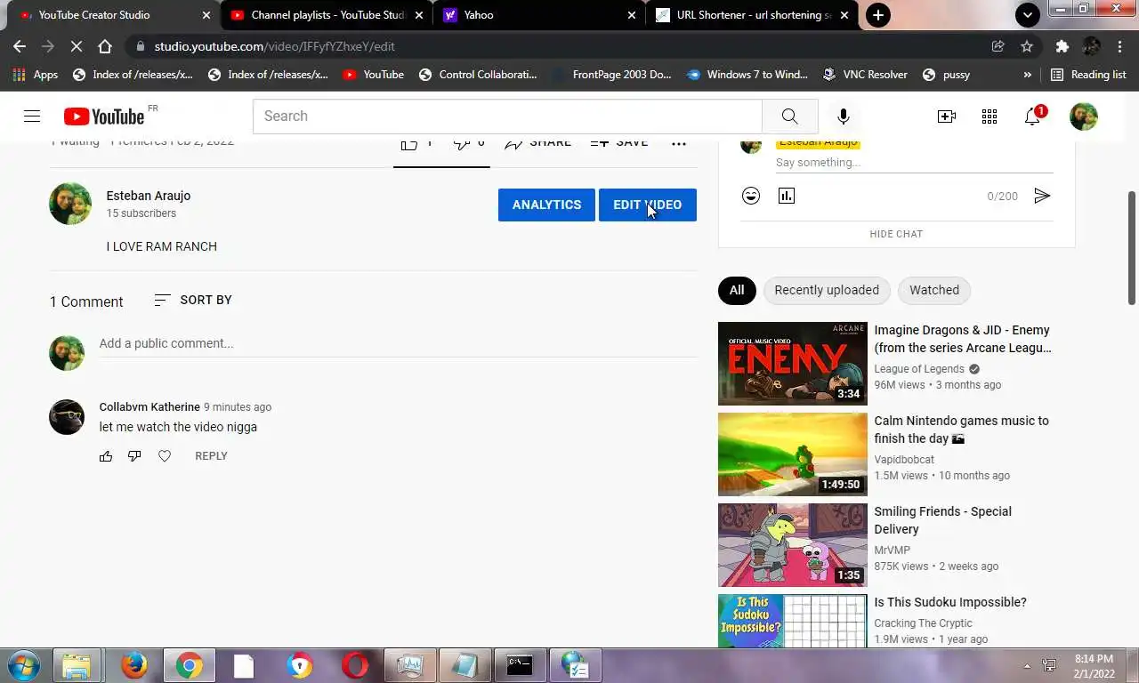Start voice search with the microphone icon
Screen dimensions: 1139x683
pos(843,117)
